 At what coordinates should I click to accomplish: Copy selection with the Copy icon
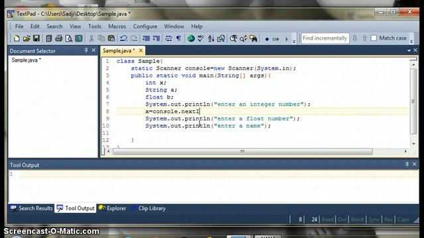tap(101, 38)
